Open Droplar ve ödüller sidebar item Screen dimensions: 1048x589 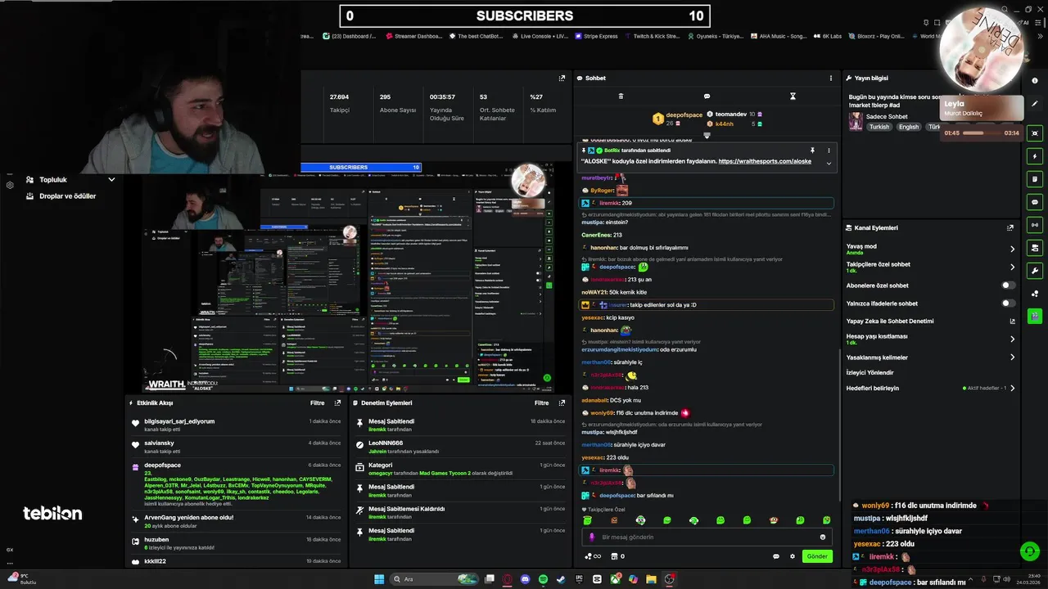coord(61,196)
